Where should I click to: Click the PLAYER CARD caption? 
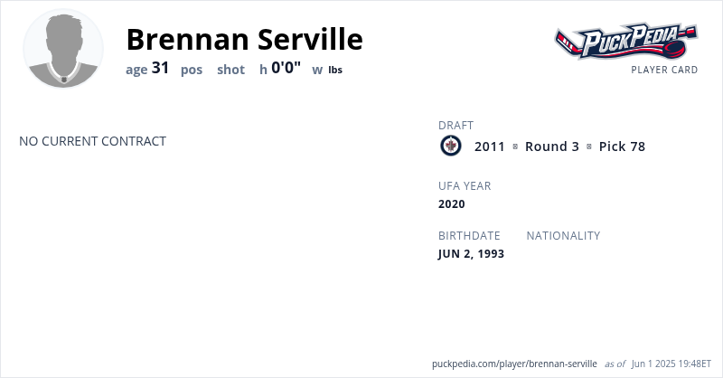(x=664, y=70)
